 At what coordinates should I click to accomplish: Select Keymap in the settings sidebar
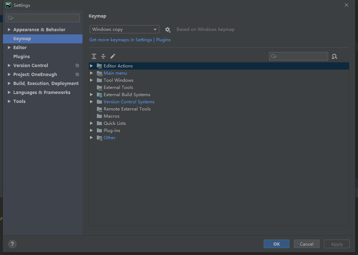22,39
